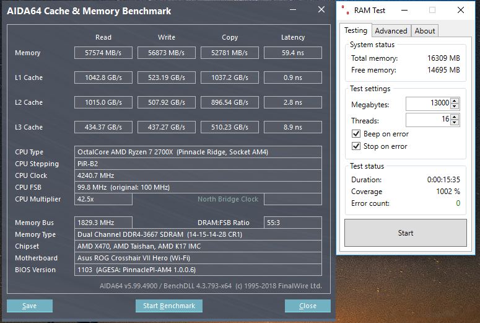Click L1 Cache Write value 523.19 GB/s
The height and width of the screenshot is (323, 480).
[166, 77]
